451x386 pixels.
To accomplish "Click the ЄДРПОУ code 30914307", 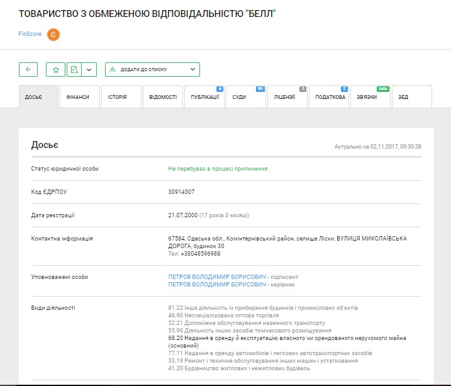I will click(181, 191).
